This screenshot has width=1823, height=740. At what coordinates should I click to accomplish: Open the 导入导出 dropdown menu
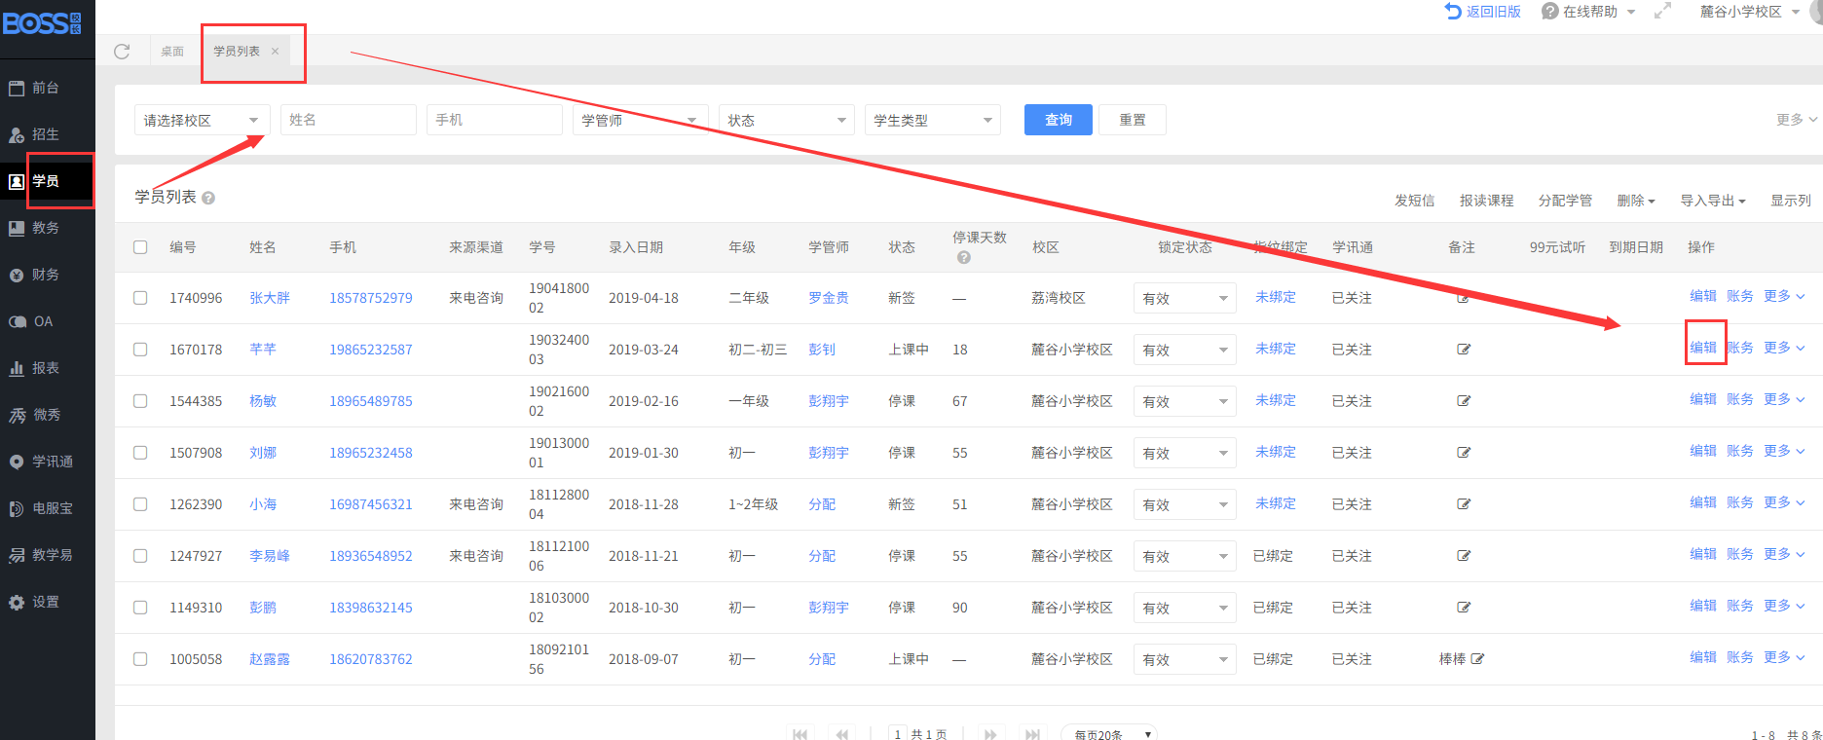pos(1713,201)
